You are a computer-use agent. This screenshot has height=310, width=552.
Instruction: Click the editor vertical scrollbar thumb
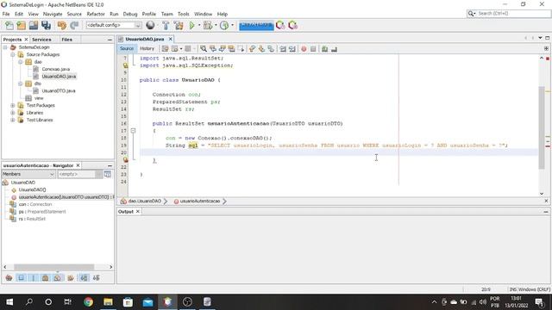click(x=542, y=127)
